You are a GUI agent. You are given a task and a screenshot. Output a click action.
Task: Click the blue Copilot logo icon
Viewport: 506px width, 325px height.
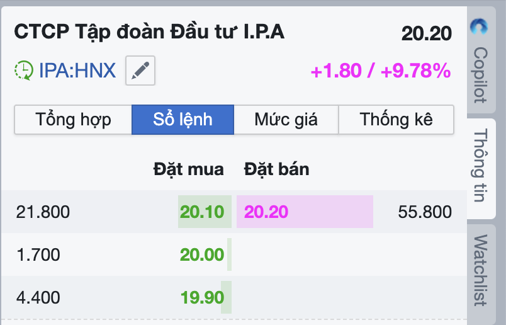point(481,28)
